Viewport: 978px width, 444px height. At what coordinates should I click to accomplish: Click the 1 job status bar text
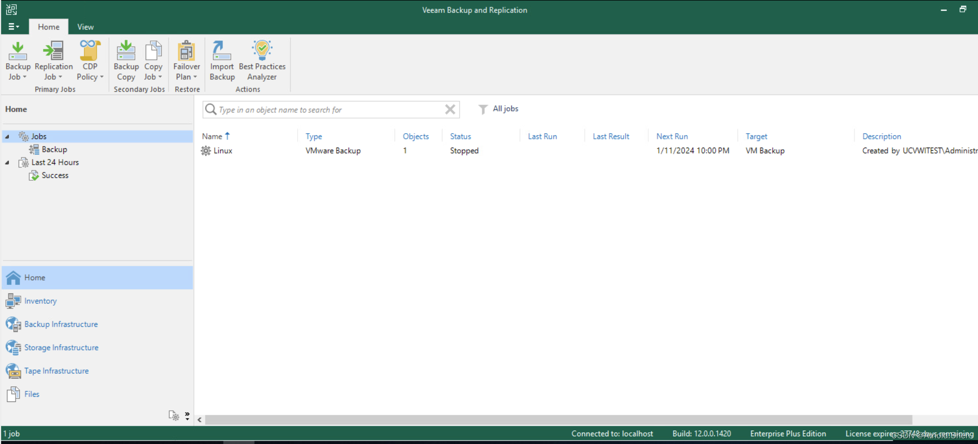coord(11,434)
